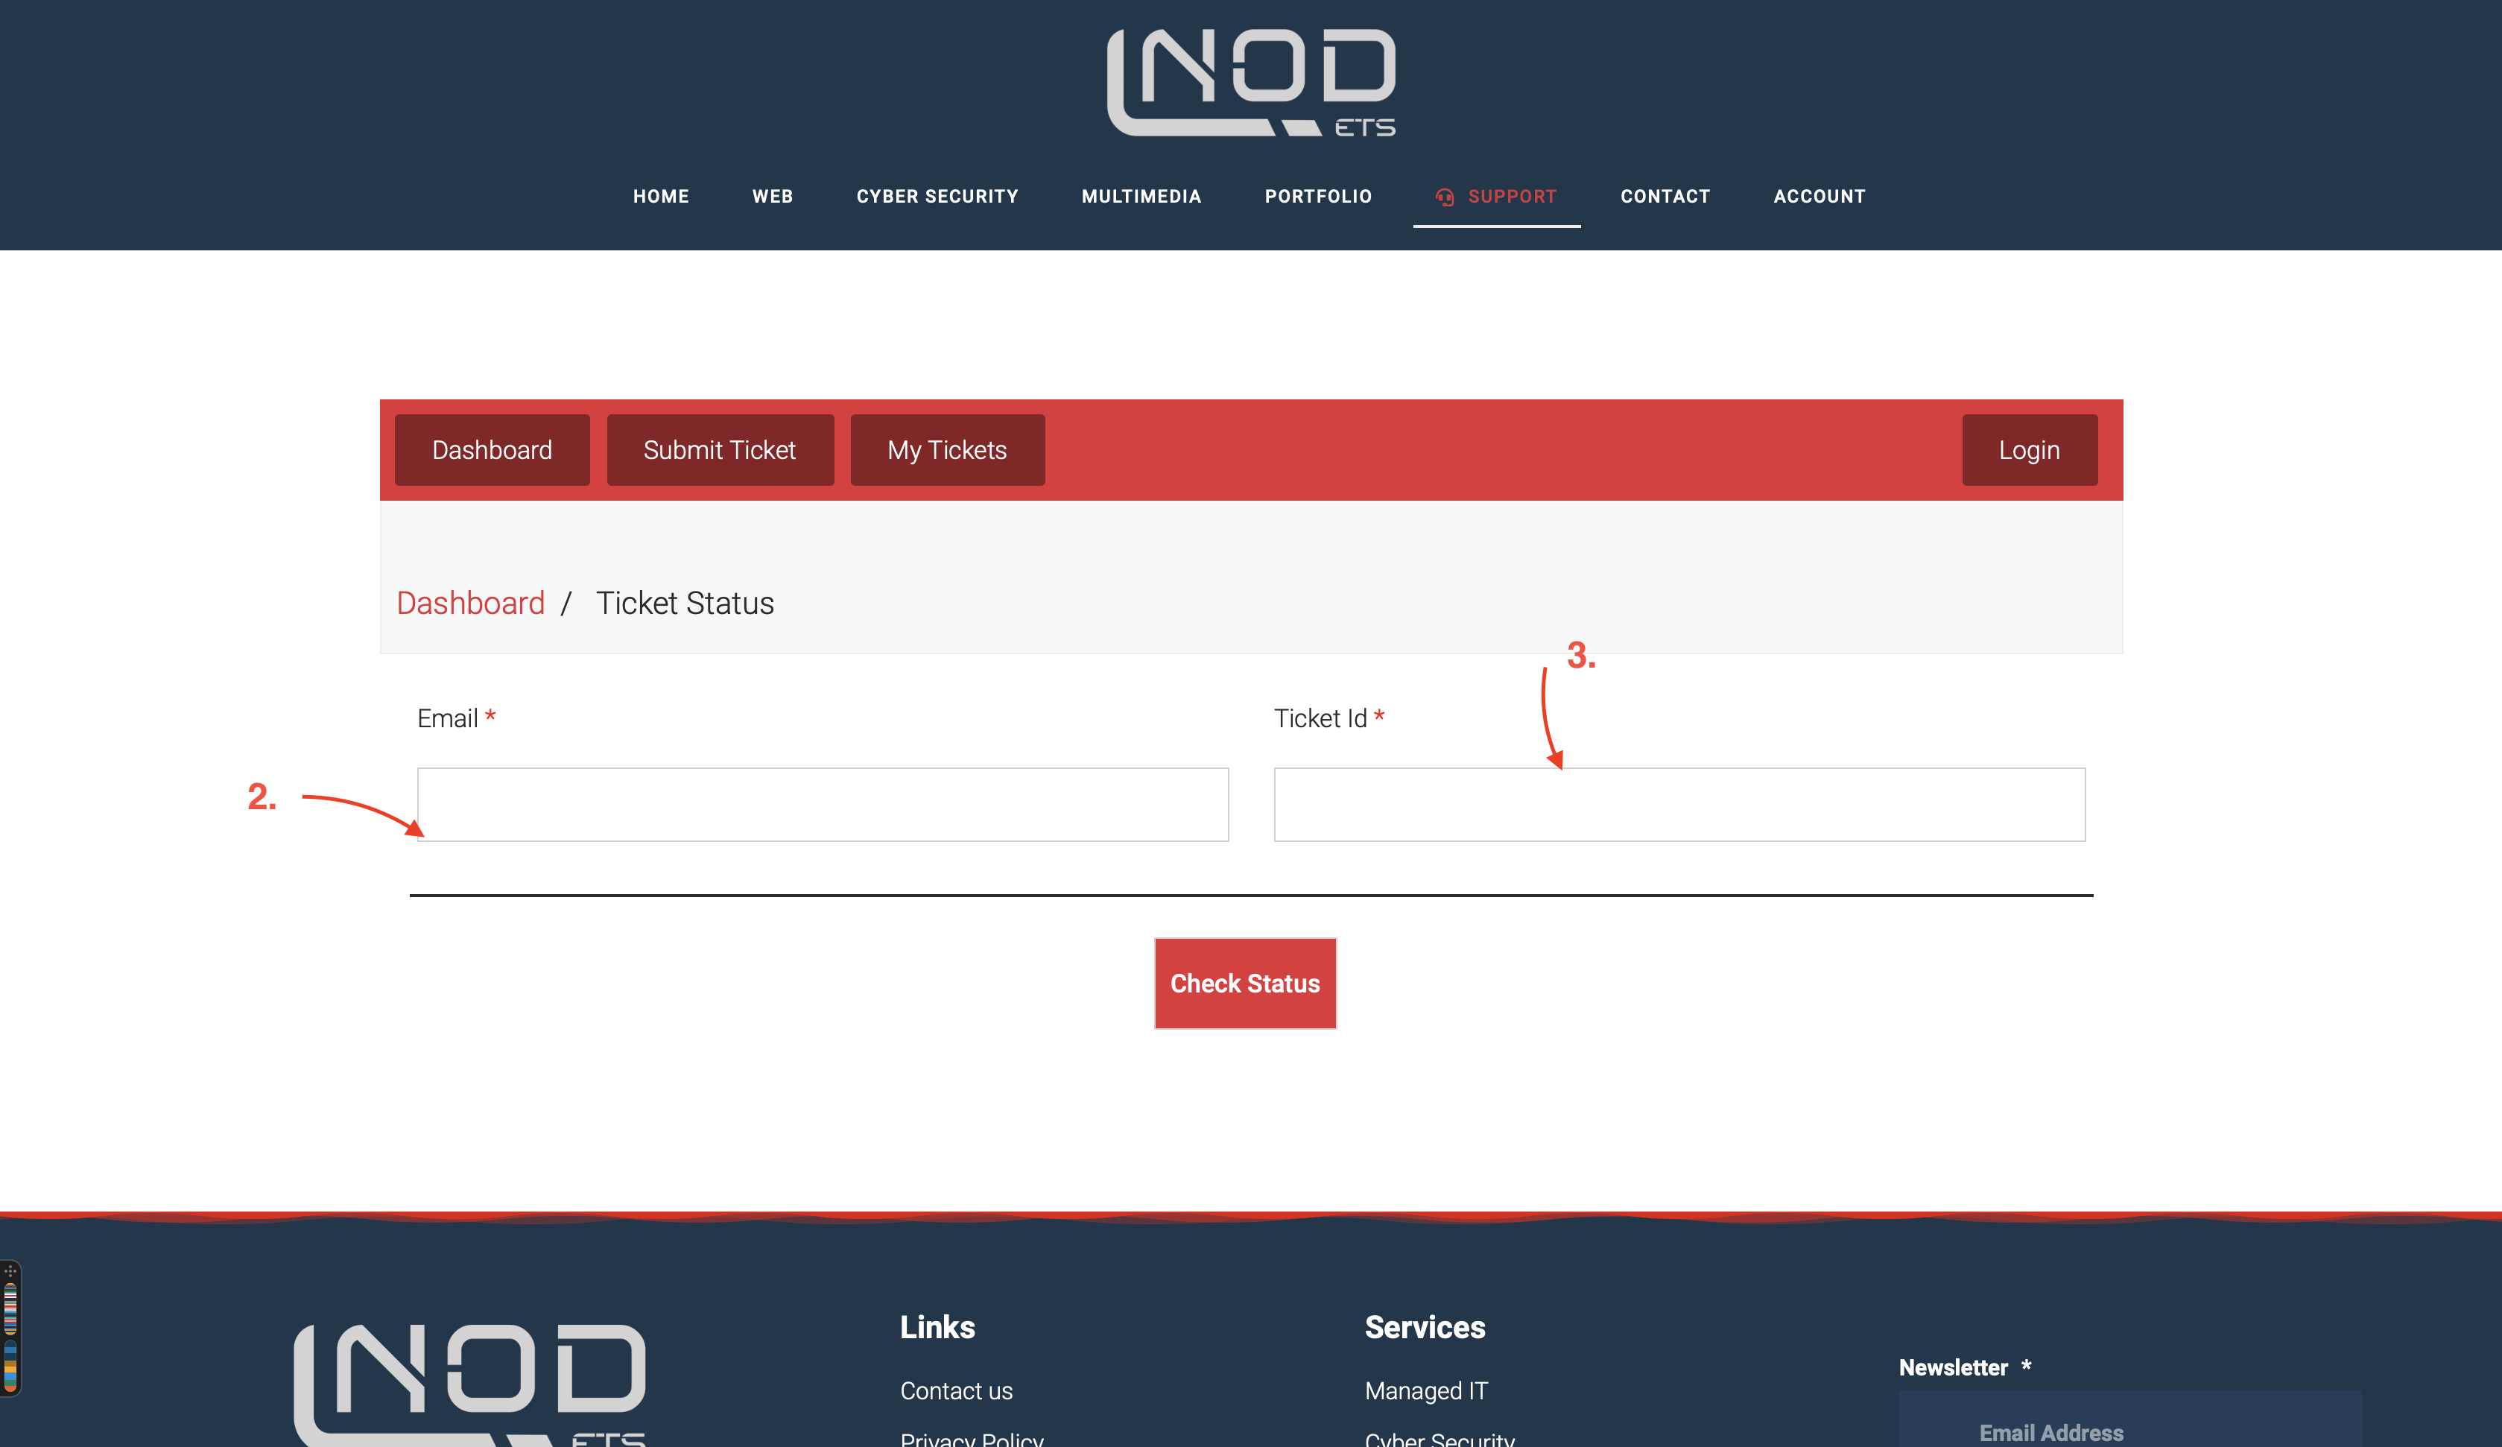Open the Contact us footer link

(x=955, y=1390)
